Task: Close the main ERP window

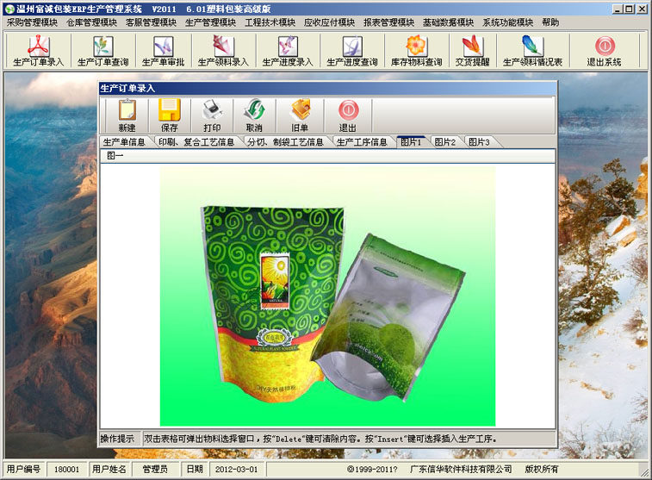Action: 641,9
